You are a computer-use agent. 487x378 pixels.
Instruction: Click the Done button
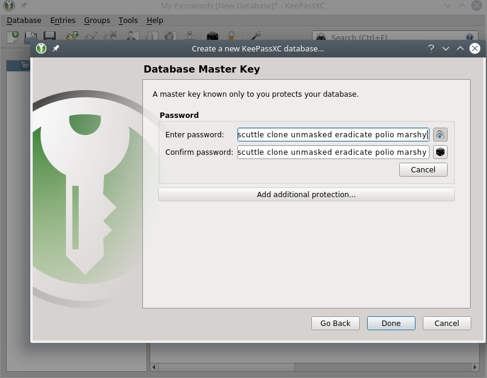click(391, 324)
